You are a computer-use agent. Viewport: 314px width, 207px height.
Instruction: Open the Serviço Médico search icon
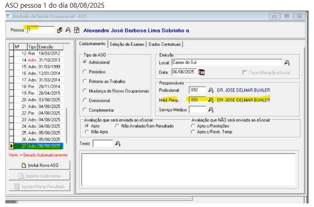click(x=211, y=109)
